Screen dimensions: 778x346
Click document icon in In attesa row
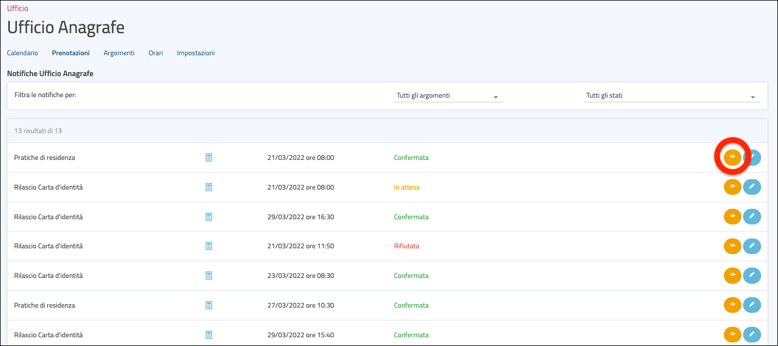(209, 187)
